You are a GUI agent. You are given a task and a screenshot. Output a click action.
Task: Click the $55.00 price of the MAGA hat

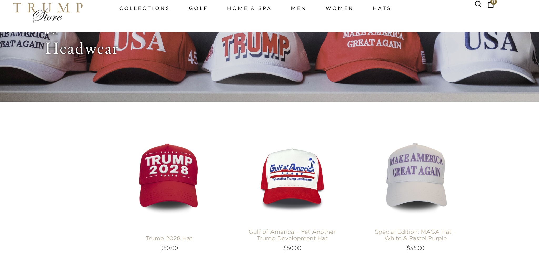tap(416, 248)
